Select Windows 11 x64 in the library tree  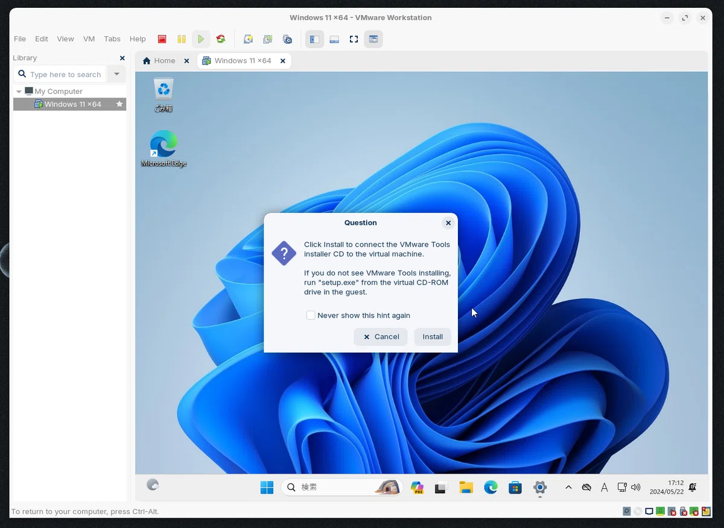tap(69, 104)
